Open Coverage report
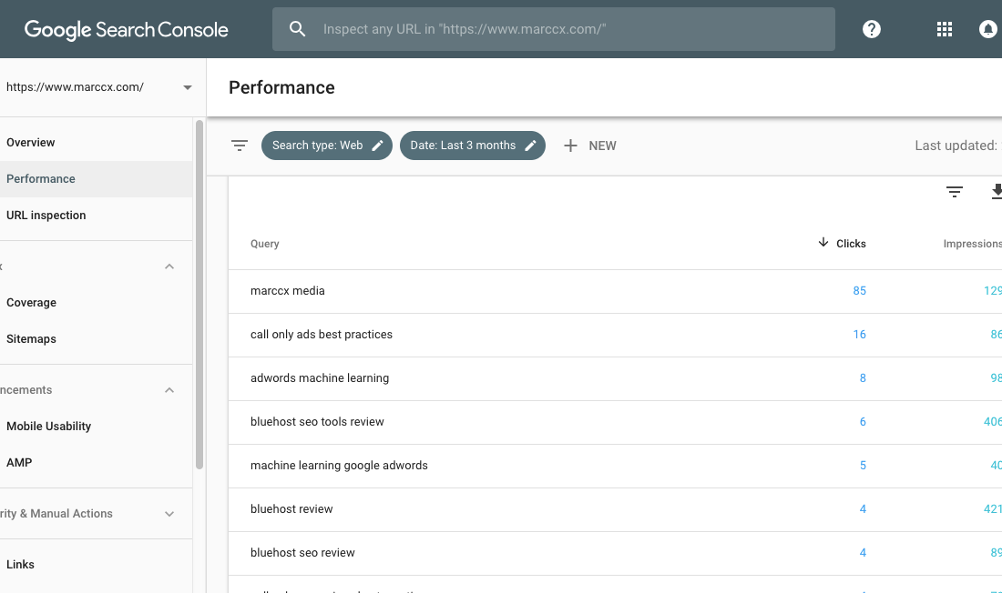 pos(31,303)
